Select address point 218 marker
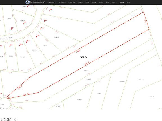The image size is (162, 121). click(27, 42)
